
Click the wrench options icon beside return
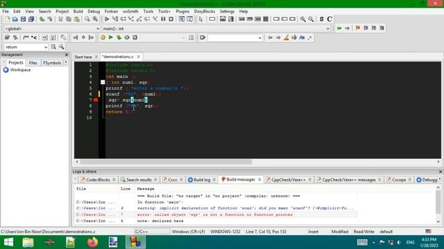pos(62,47)
